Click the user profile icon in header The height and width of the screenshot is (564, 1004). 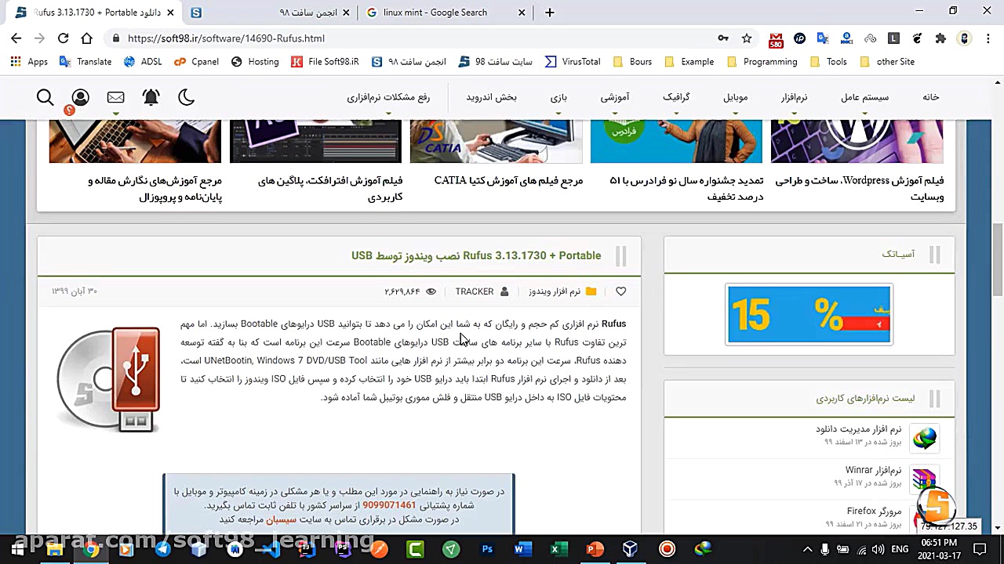point(80,97)
